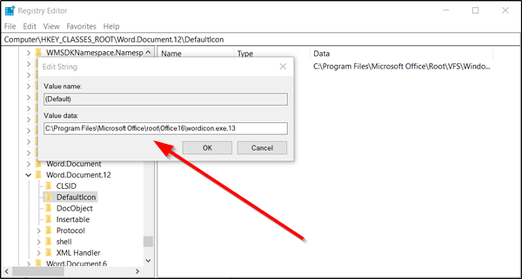522x279 pixels.
Task: Open the File menu
Action: coord(10,26)
